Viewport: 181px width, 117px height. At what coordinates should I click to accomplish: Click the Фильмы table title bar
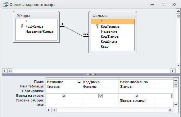tap(113, 16)
